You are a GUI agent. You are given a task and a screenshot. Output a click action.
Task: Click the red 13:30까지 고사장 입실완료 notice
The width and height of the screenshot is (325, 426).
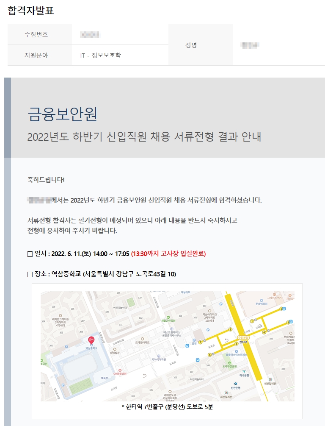click(x=168, y=254)
